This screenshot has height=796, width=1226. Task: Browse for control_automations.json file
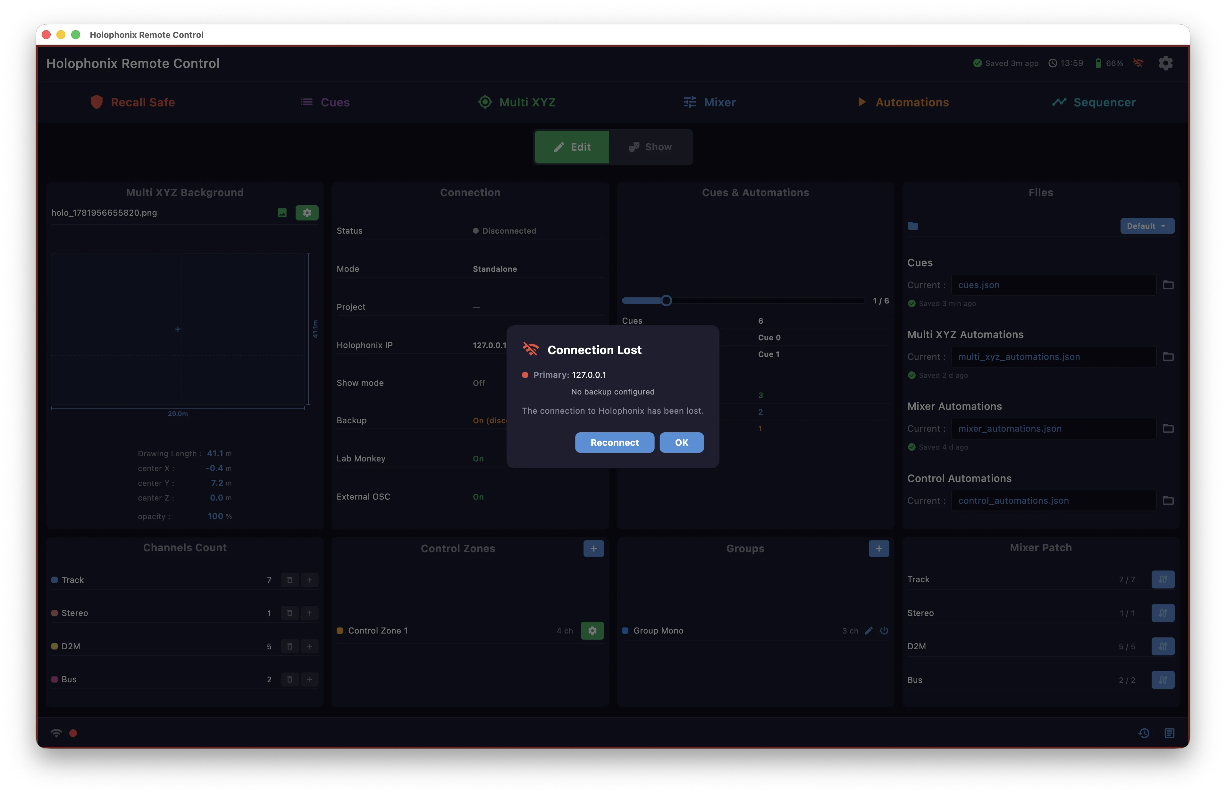[x=1168, y=501]
